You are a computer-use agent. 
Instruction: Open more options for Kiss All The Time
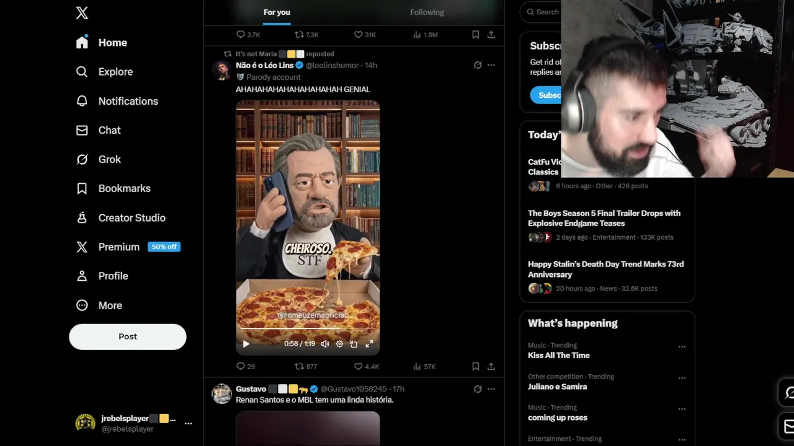click(x=682, y=347)
